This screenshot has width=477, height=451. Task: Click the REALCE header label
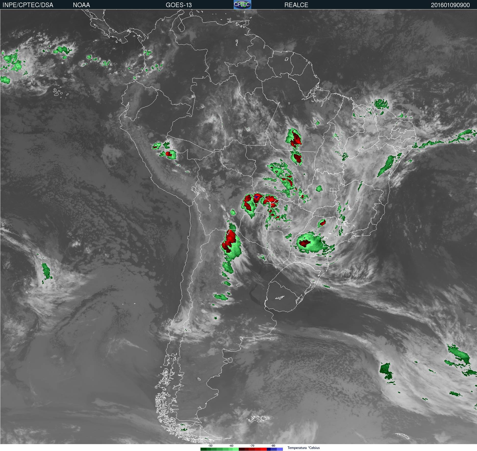tap(296, 5)
